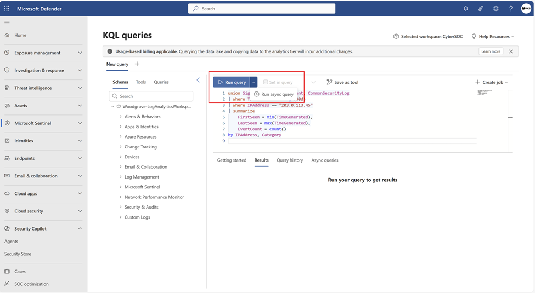Expand Exposure management menu chevron
Screen dimensions: 535x293
pos(80,53)
